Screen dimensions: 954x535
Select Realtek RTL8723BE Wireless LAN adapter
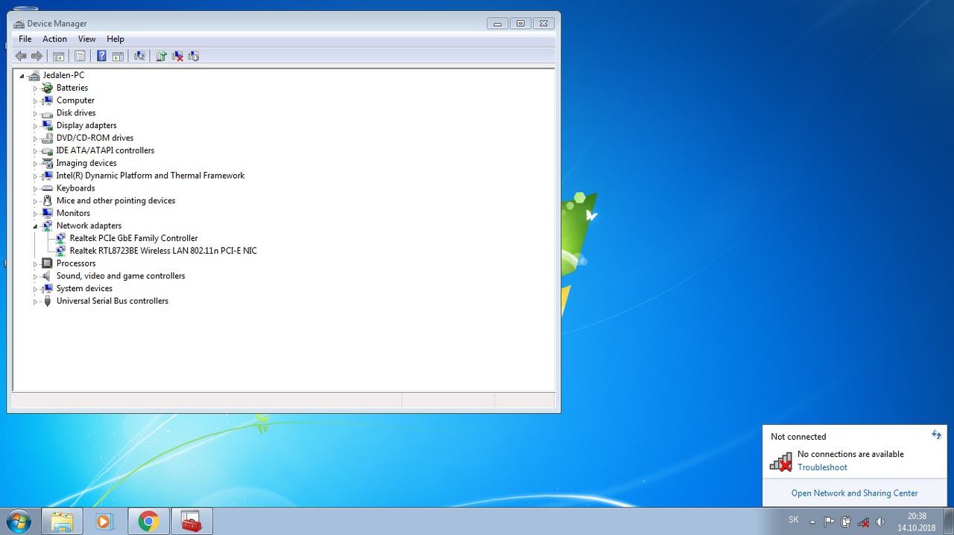(x=163, y=251)
